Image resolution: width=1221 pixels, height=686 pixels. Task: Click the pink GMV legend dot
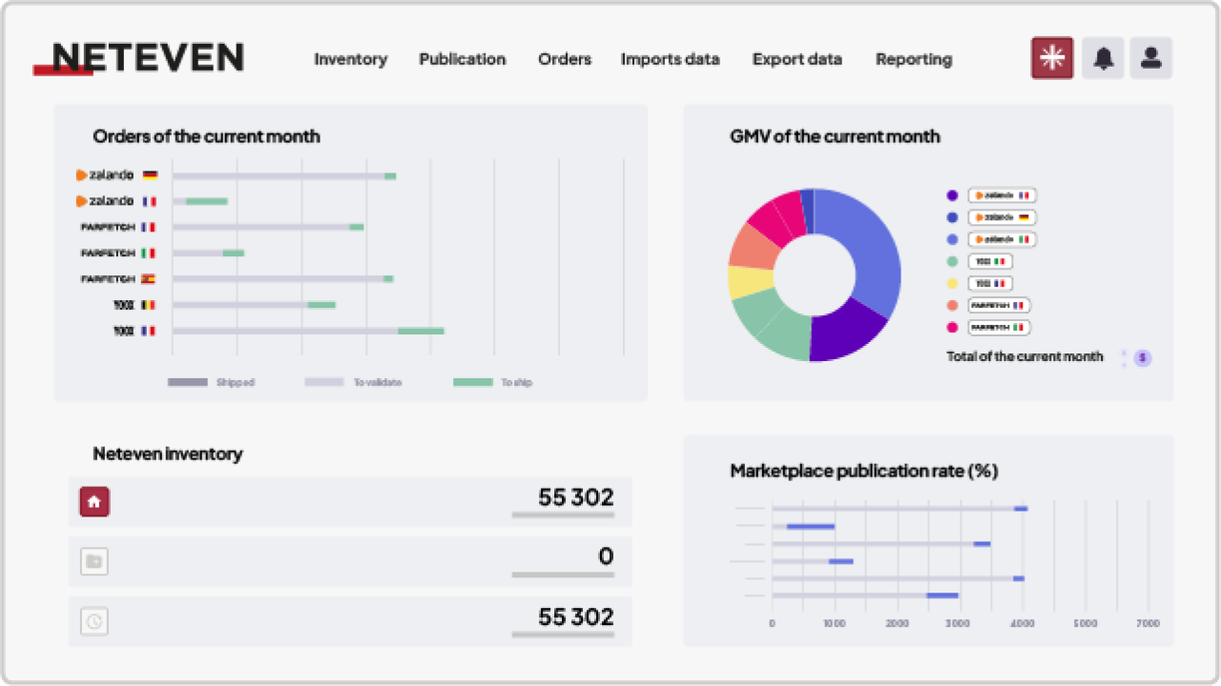(952, 327)
